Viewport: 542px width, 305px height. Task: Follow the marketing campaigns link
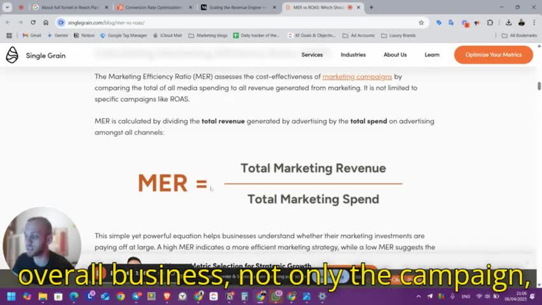point(357,76)
